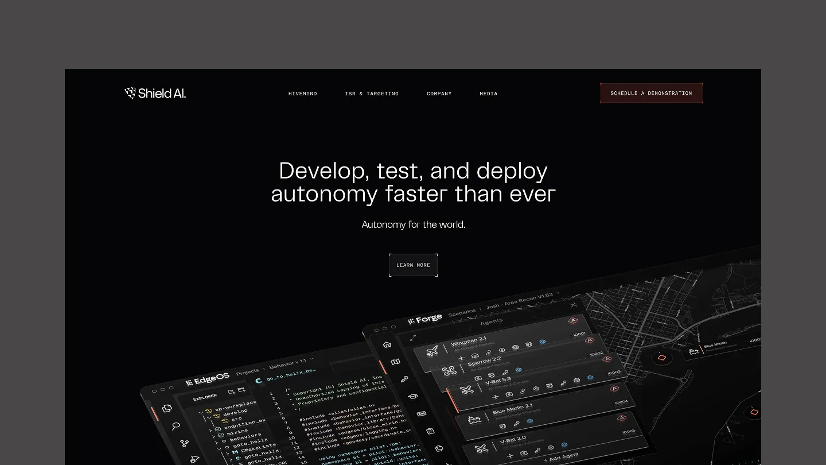Click the new file icon beside Explorer
This screenshot has height=465, width=826.
click(x=231, y=392)
